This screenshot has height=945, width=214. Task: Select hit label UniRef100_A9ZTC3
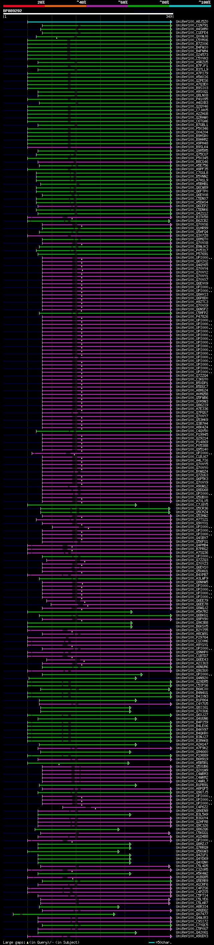[192, 302]
